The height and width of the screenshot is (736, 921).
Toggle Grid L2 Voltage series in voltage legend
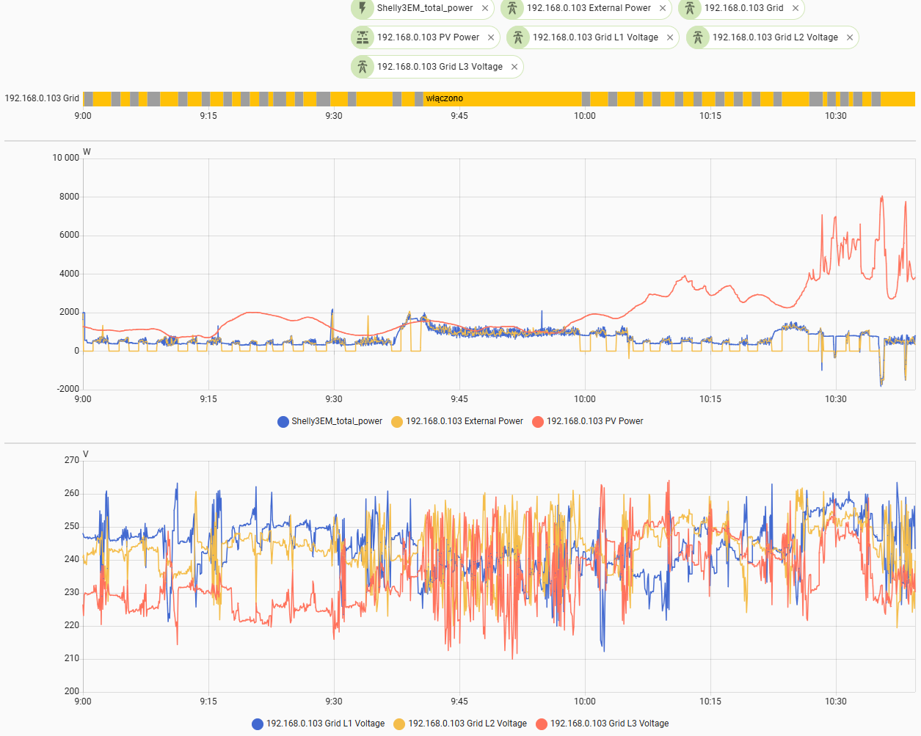click(460, 724)
